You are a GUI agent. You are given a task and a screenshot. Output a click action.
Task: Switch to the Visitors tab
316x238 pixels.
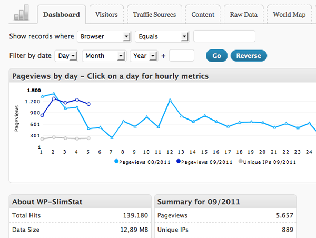click(x=106, y=15)
